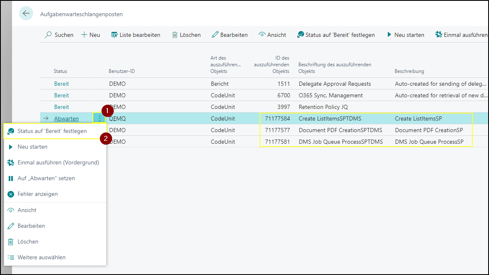Create a new entry with Neu
The image size is (489, 275).
click(x=91, y=35)
